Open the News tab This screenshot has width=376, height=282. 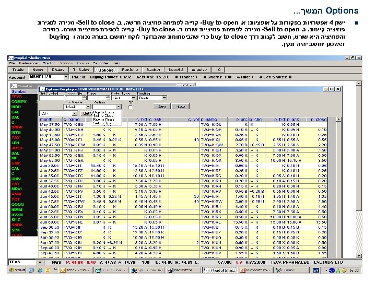coord(38,70)
